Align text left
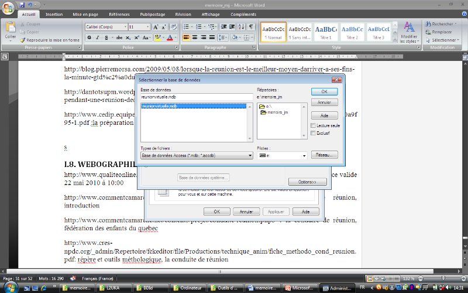Image resolution: width=468 pixels, height=293 pixels. click(186, 38)
